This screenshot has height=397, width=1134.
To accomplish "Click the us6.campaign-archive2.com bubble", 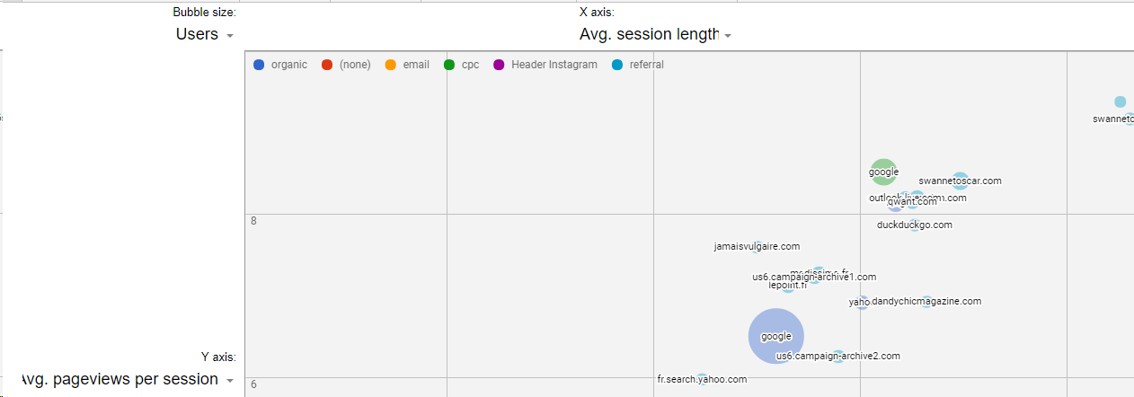I will point(838,357).
